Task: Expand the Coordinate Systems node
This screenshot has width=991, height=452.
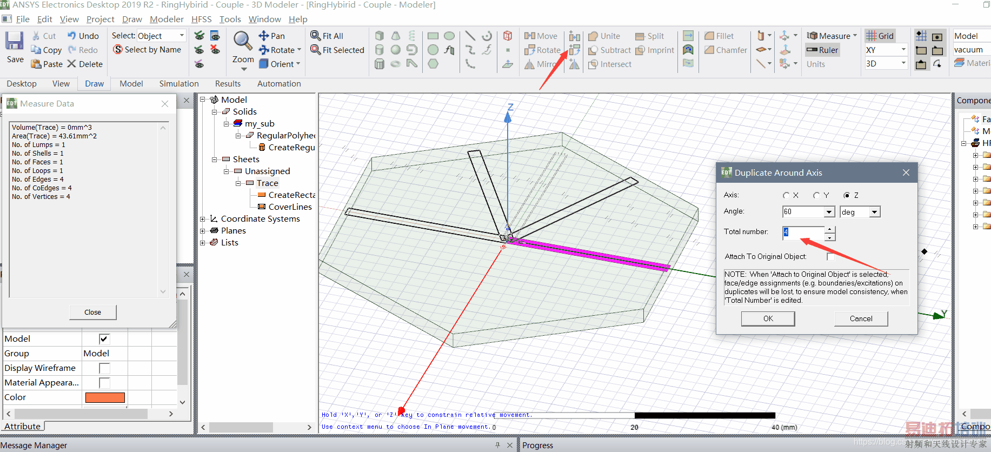Action: (x=203, y=219)
